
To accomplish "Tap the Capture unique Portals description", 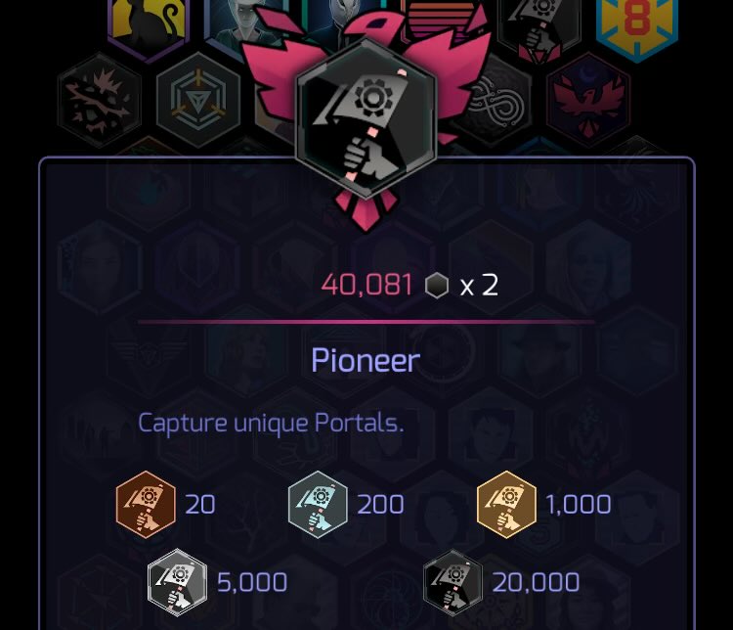I will (x=271, y=424).
